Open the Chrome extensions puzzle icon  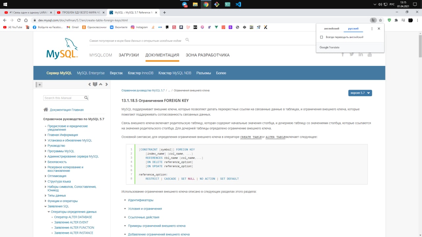tap(396, 20)
